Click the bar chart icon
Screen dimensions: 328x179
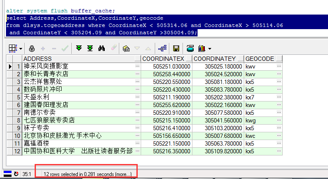(x=202, y=48)
